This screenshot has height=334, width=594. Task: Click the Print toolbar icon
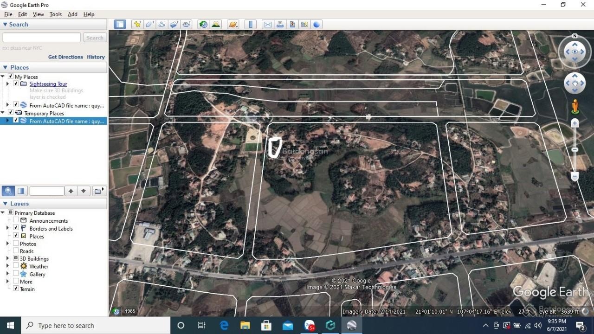280,25
